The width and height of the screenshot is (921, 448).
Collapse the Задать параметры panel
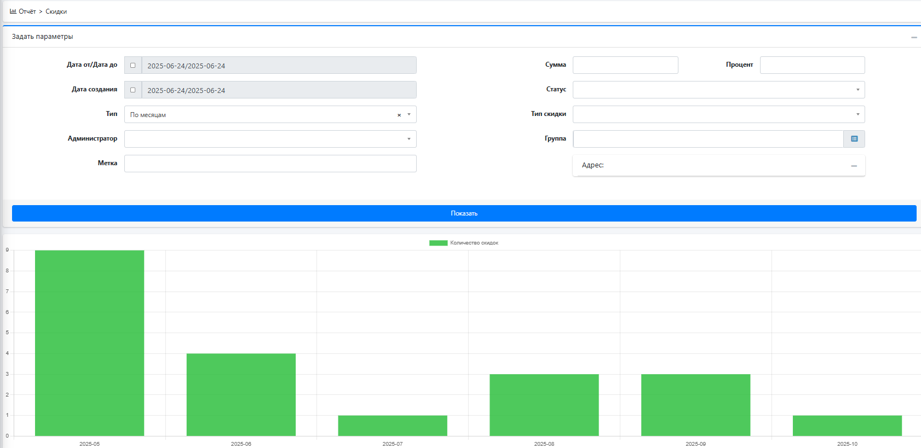click(913, 37)
